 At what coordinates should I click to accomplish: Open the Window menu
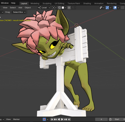point(5,3)
